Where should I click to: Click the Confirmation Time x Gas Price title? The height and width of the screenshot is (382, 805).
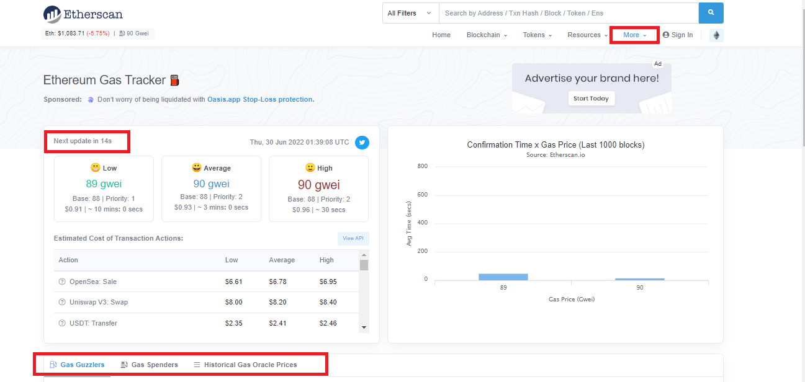pyautogui.click(x=555, y=144)
